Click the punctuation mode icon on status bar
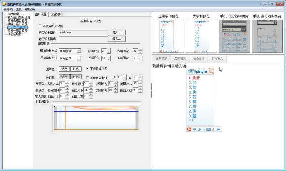 (204, 129)
